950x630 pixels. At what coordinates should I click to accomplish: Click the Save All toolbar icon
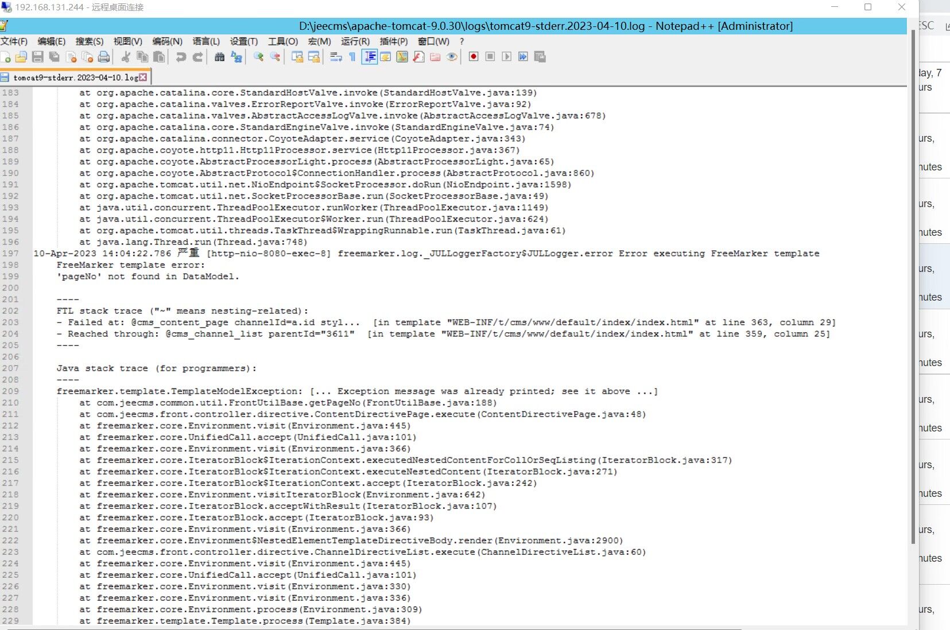coord(55,57)
